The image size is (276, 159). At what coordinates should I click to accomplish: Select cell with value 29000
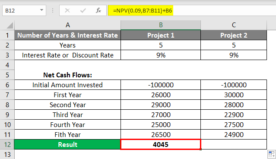[x=161, y=105]
